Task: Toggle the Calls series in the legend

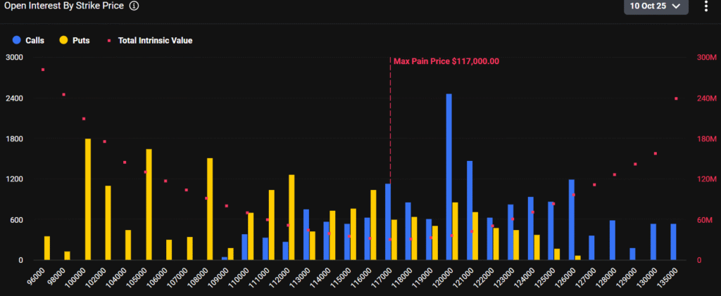Action: tap(29, 41)
